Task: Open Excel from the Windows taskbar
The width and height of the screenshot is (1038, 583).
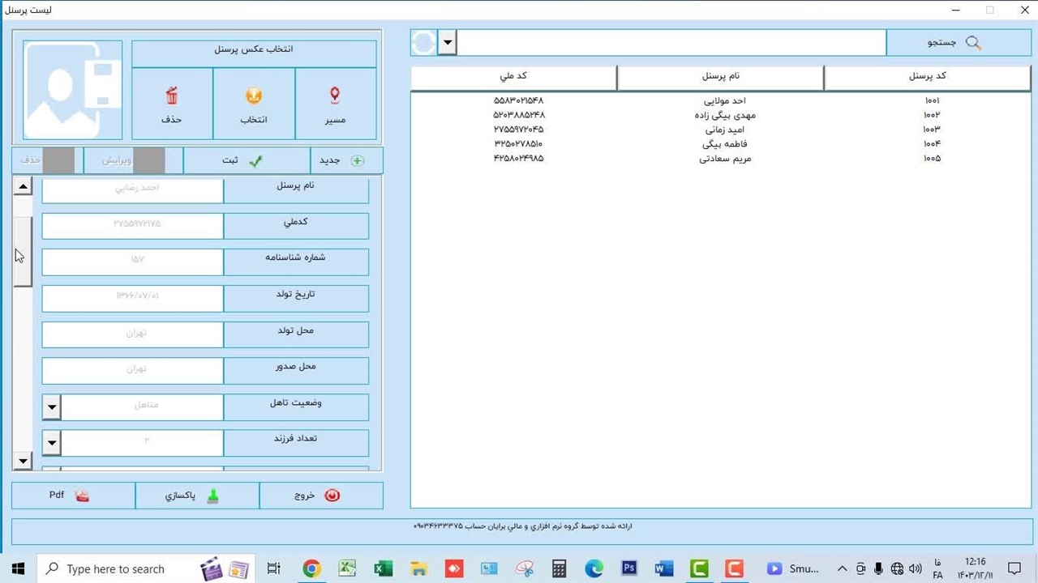Action: (383, 568)
